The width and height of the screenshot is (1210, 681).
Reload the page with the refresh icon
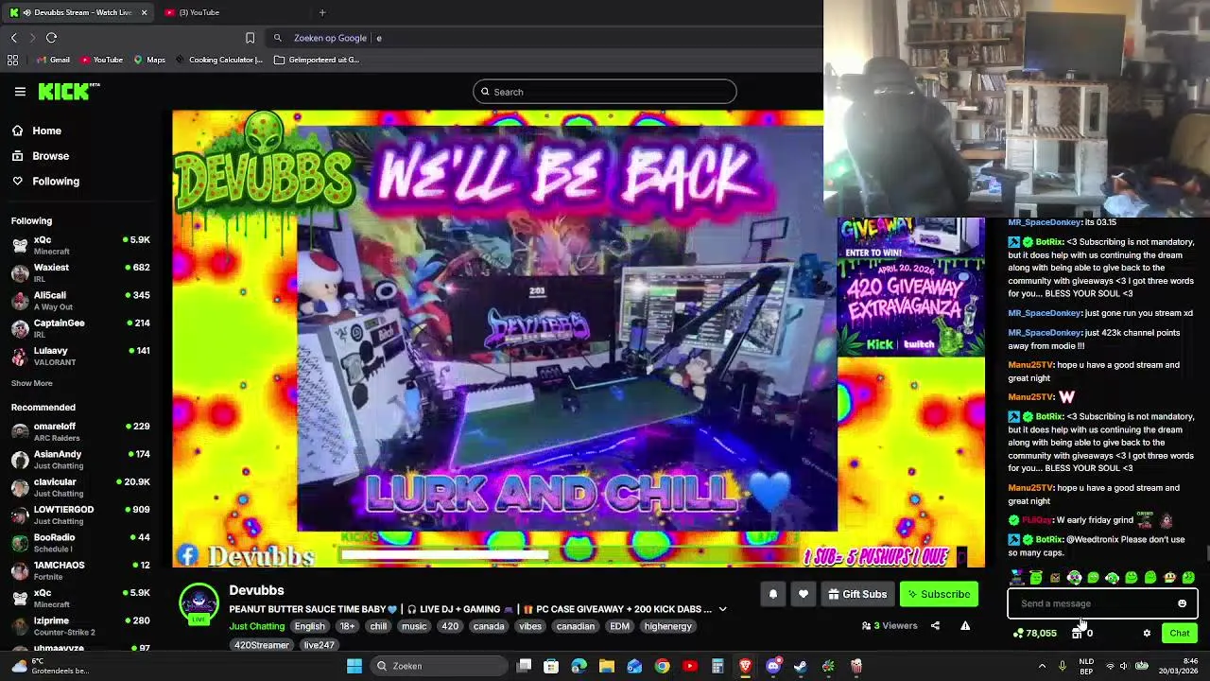click(51, 38)
